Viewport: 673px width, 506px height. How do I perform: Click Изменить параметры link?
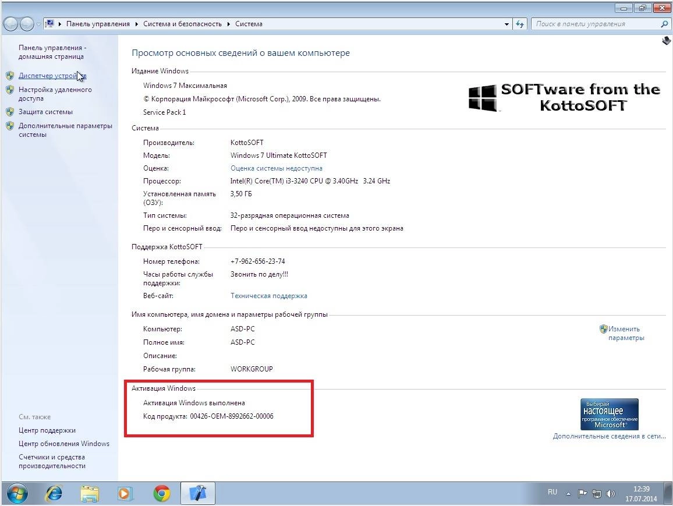[x=626, y=334]
